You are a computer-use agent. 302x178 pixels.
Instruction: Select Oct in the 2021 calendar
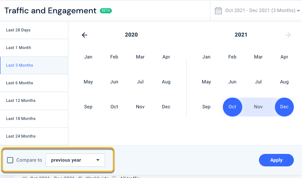[232, 107]
